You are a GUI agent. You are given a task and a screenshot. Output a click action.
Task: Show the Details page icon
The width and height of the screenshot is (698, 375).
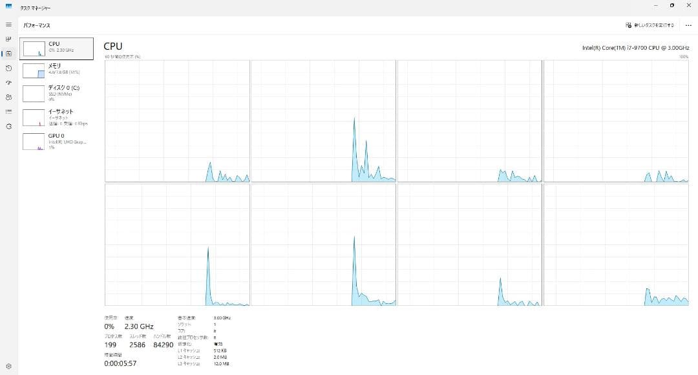[x=8, y=111]
